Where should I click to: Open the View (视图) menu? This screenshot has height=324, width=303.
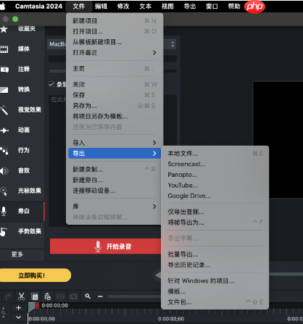[167, 7]
